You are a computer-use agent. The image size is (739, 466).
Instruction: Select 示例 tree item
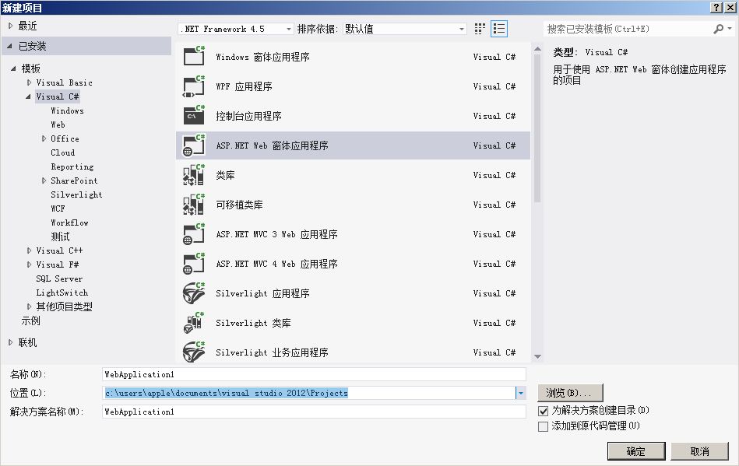[x=30, y=321]
